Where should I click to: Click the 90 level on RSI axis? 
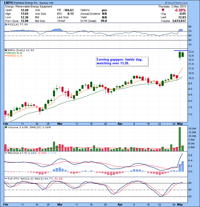[190, 27]
